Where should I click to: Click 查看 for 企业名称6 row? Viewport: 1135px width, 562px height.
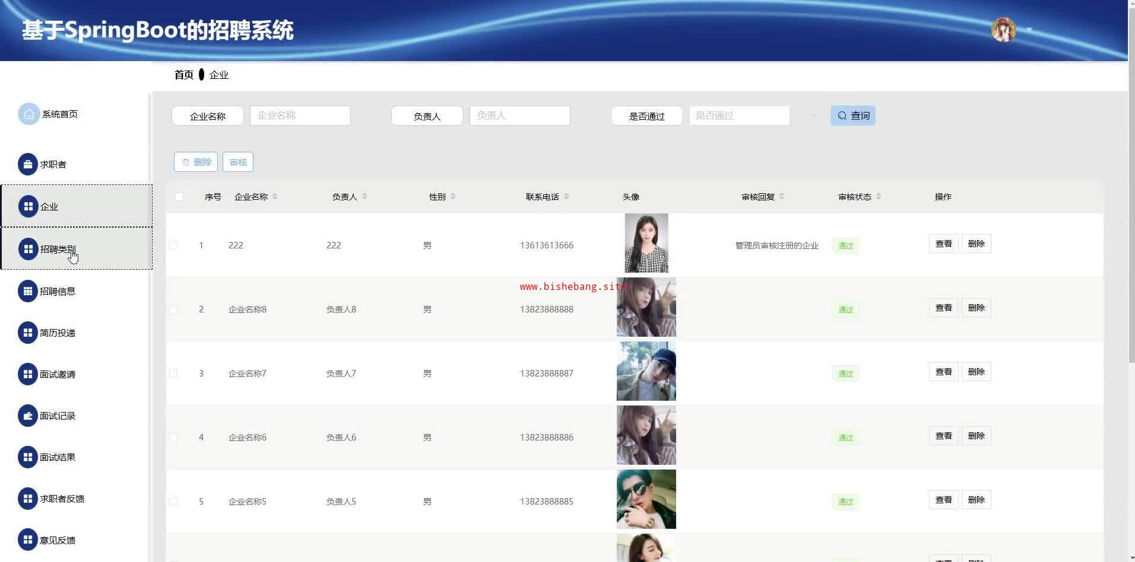pyautogui.click(x=944, y=436)
